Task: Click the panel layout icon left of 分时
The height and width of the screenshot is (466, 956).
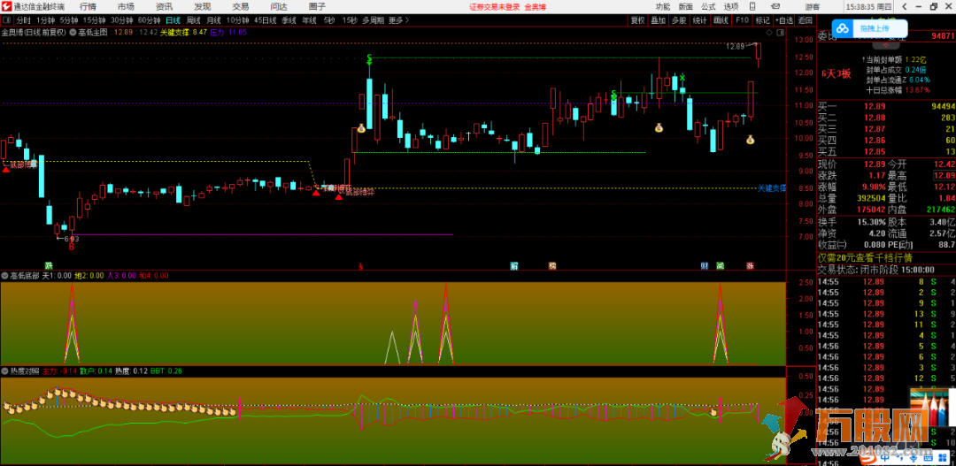Action: (x=7, y=19)
